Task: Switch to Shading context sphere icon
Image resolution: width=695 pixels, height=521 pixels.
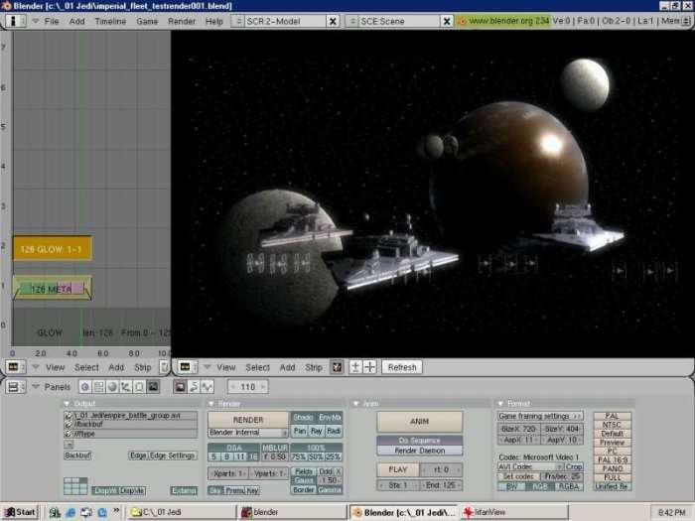Action: (x=112, y=387)
